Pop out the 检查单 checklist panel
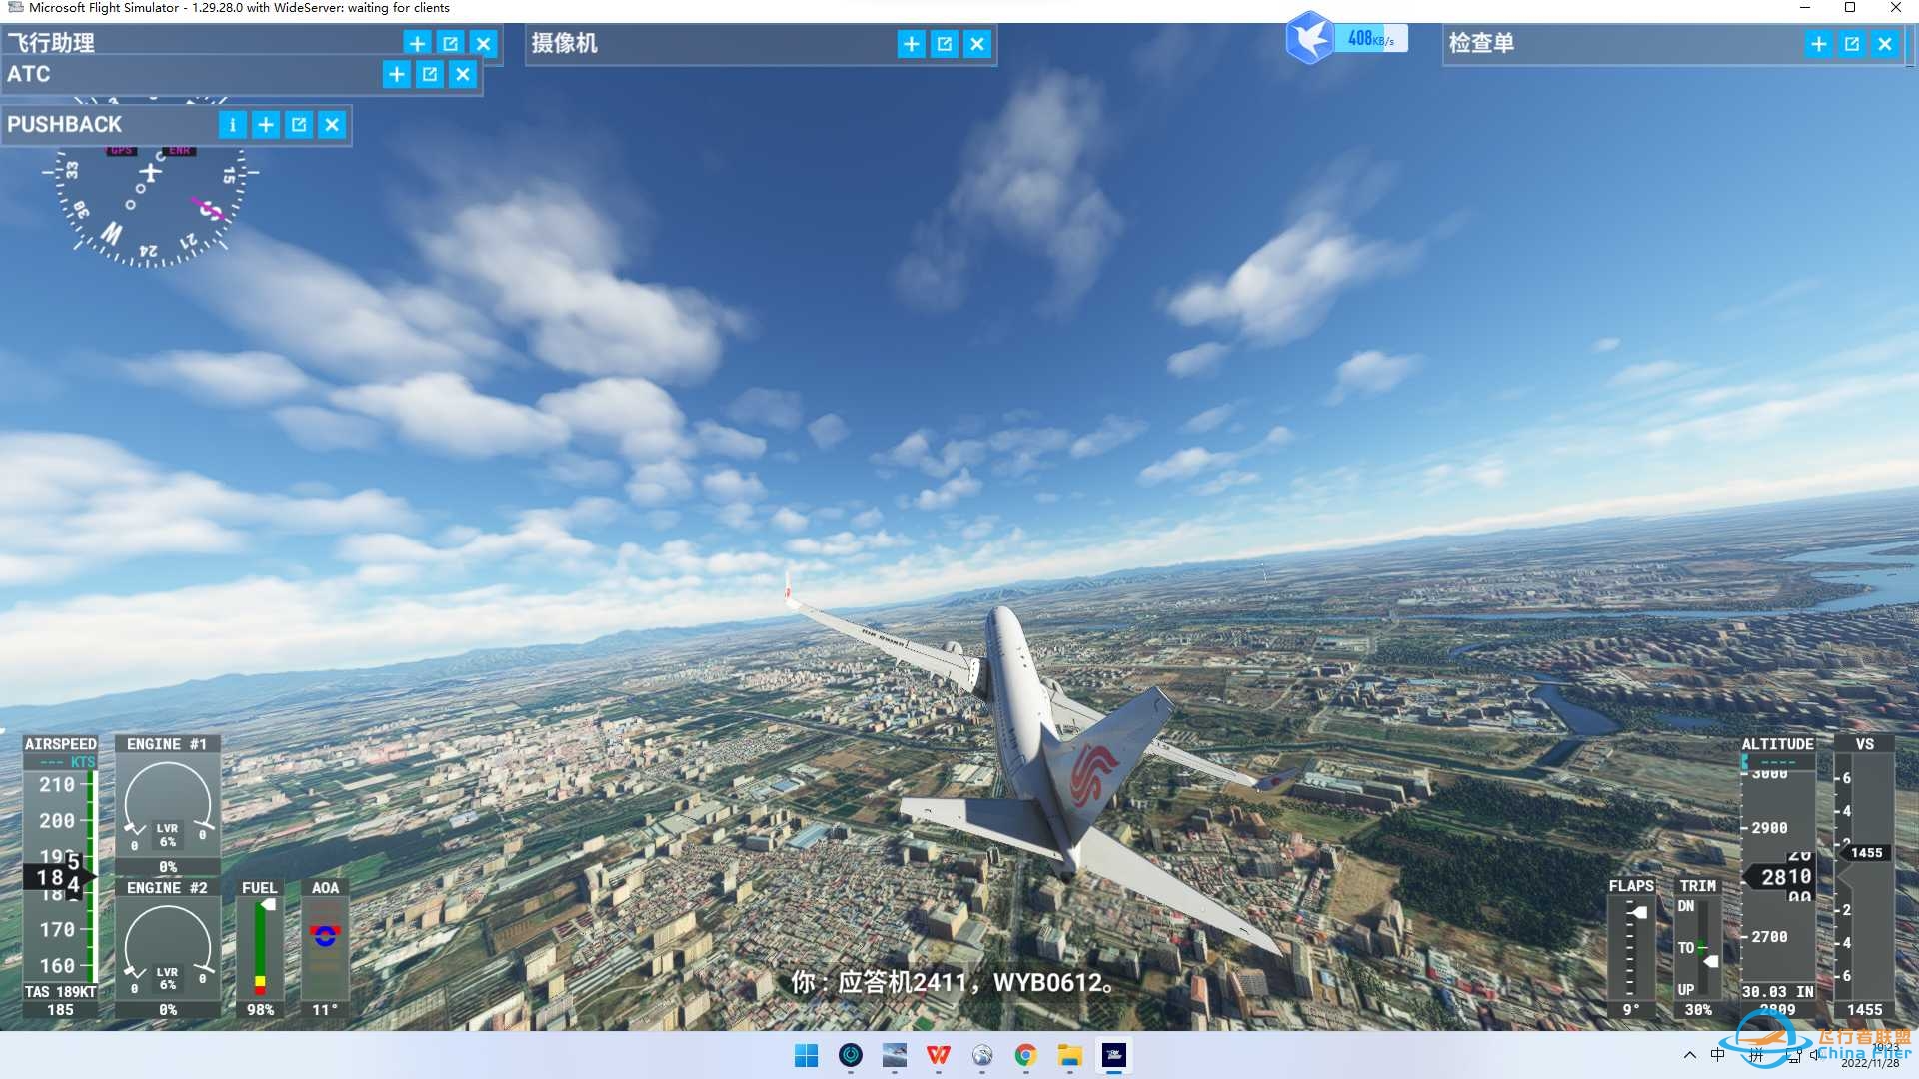The width and height of the screenshot is (1919, 1079). tap(1851, 44)
